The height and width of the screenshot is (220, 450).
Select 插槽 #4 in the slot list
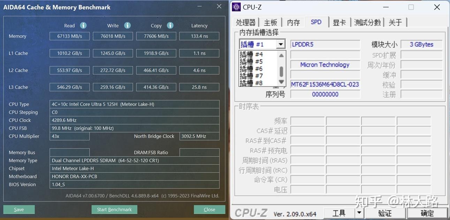[x=251, y=54]
